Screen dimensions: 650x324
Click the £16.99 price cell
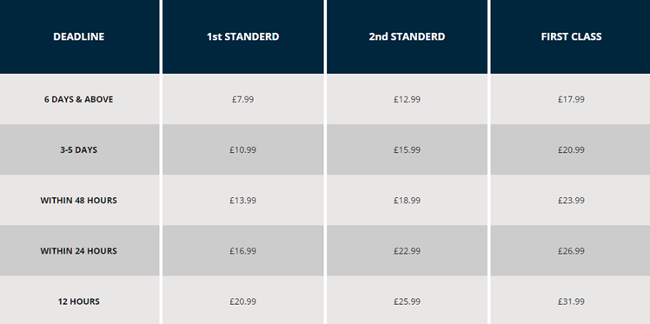[243, 251]
